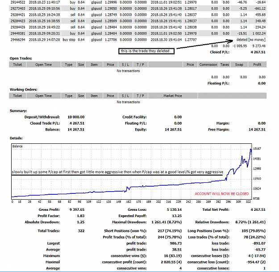Click the Absolute Drawdown value 1.25
Screen dimensions: 279x272
tap(81, 222)
